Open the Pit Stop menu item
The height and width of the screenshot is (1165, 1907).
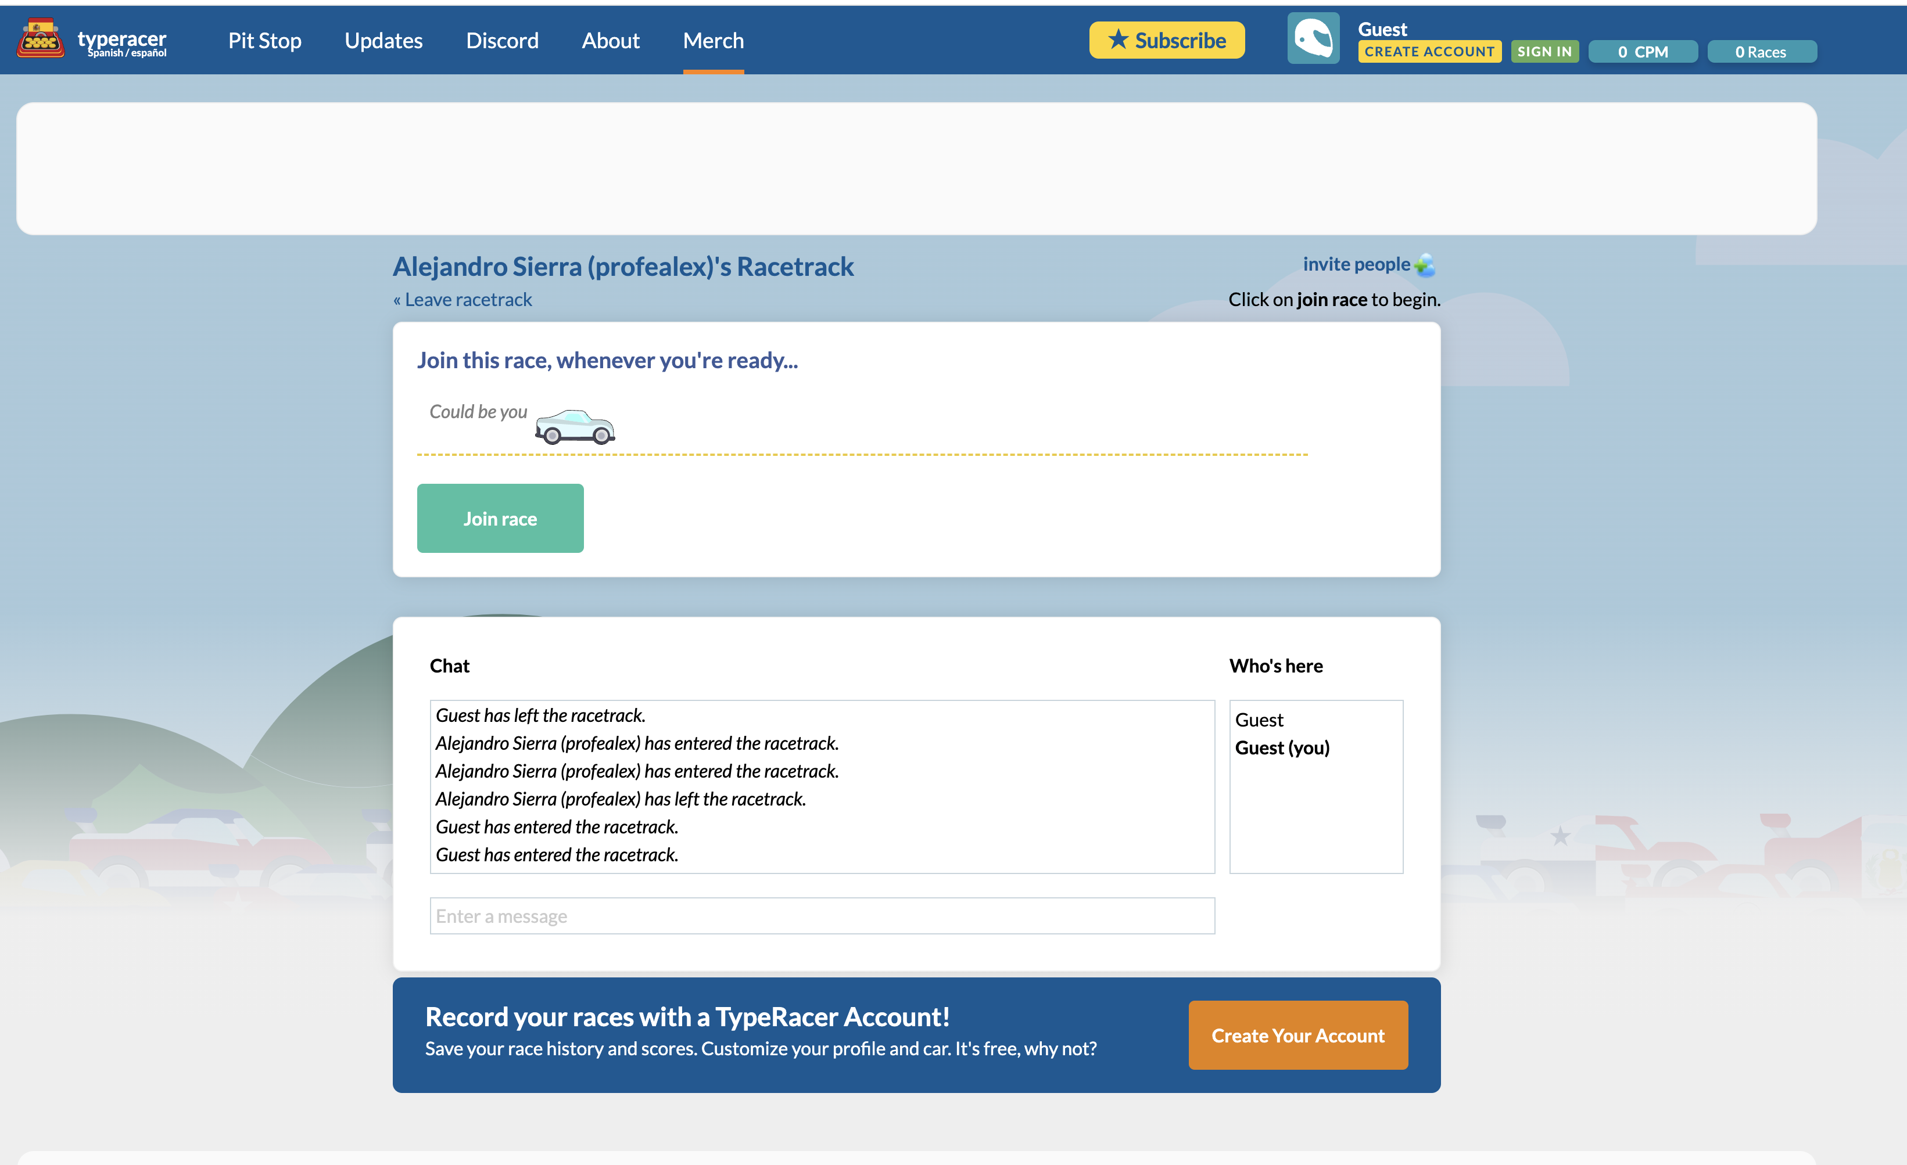point(265,40)
